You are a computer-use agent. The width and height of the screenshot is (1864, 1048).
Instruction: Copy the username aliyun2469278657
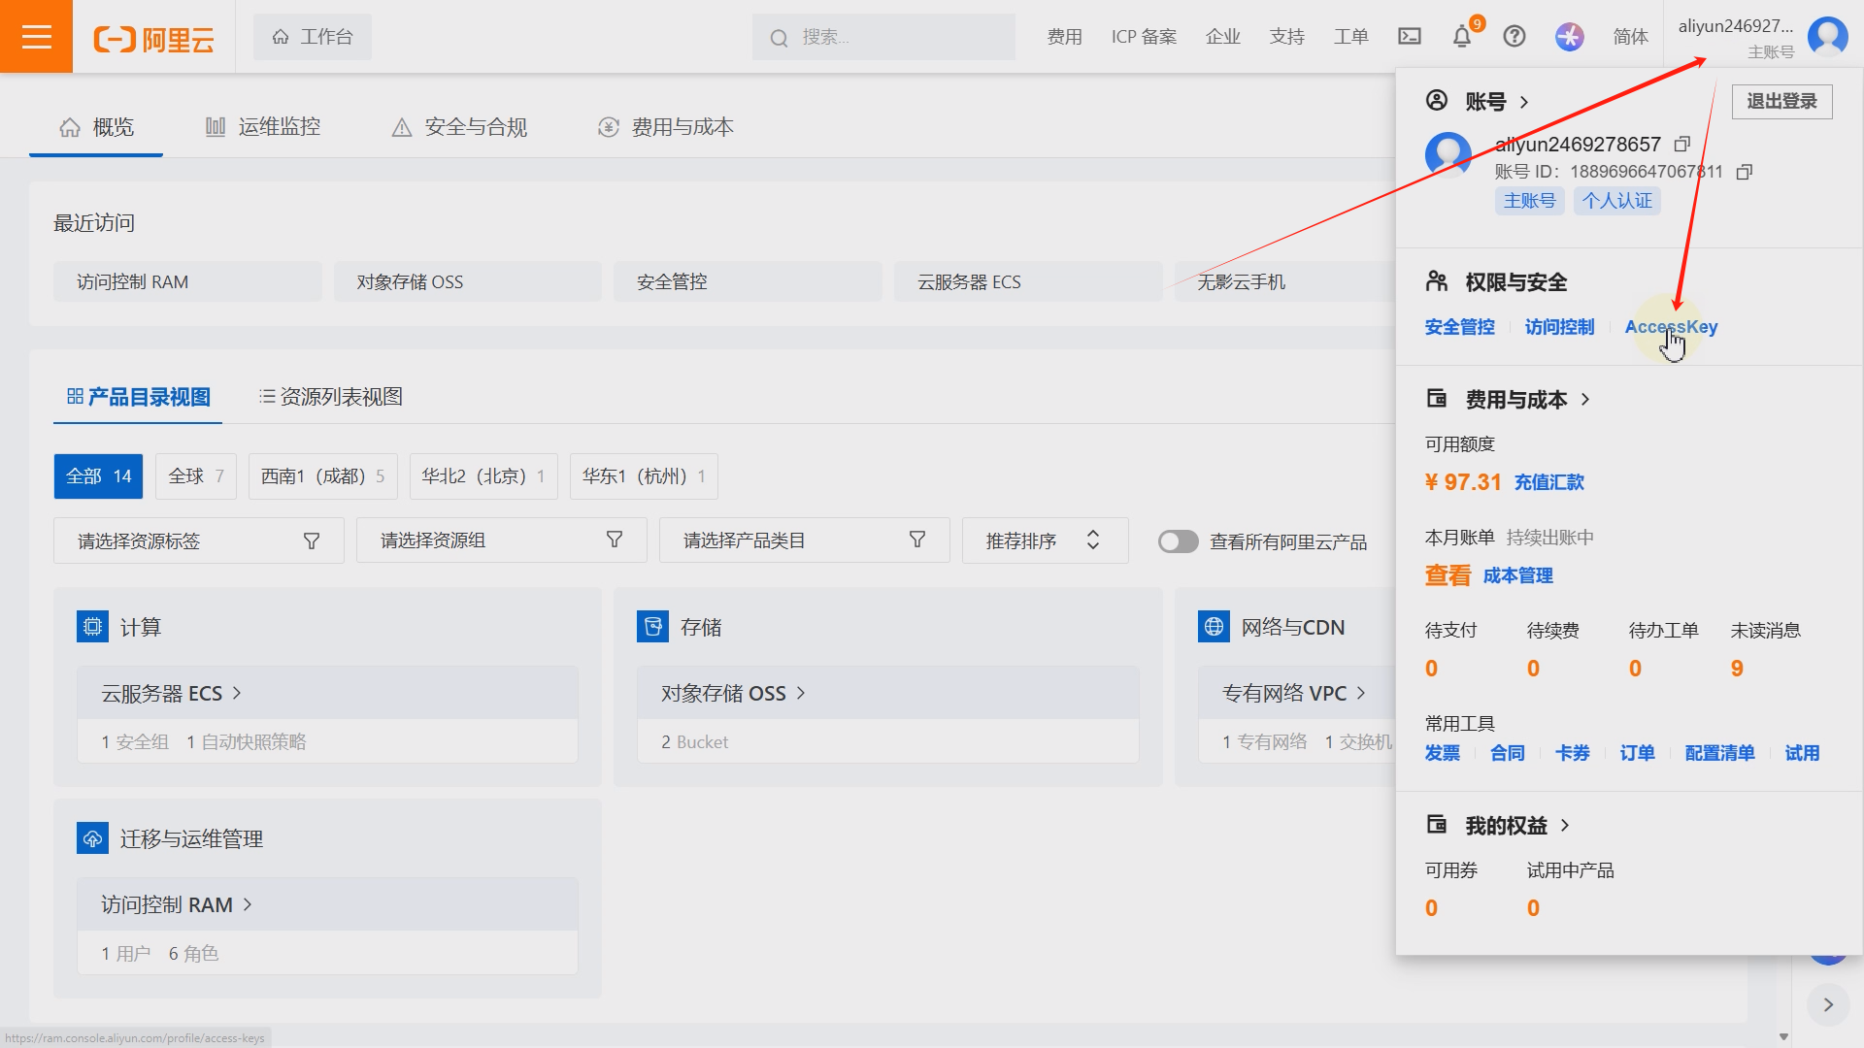(1682, 145)
